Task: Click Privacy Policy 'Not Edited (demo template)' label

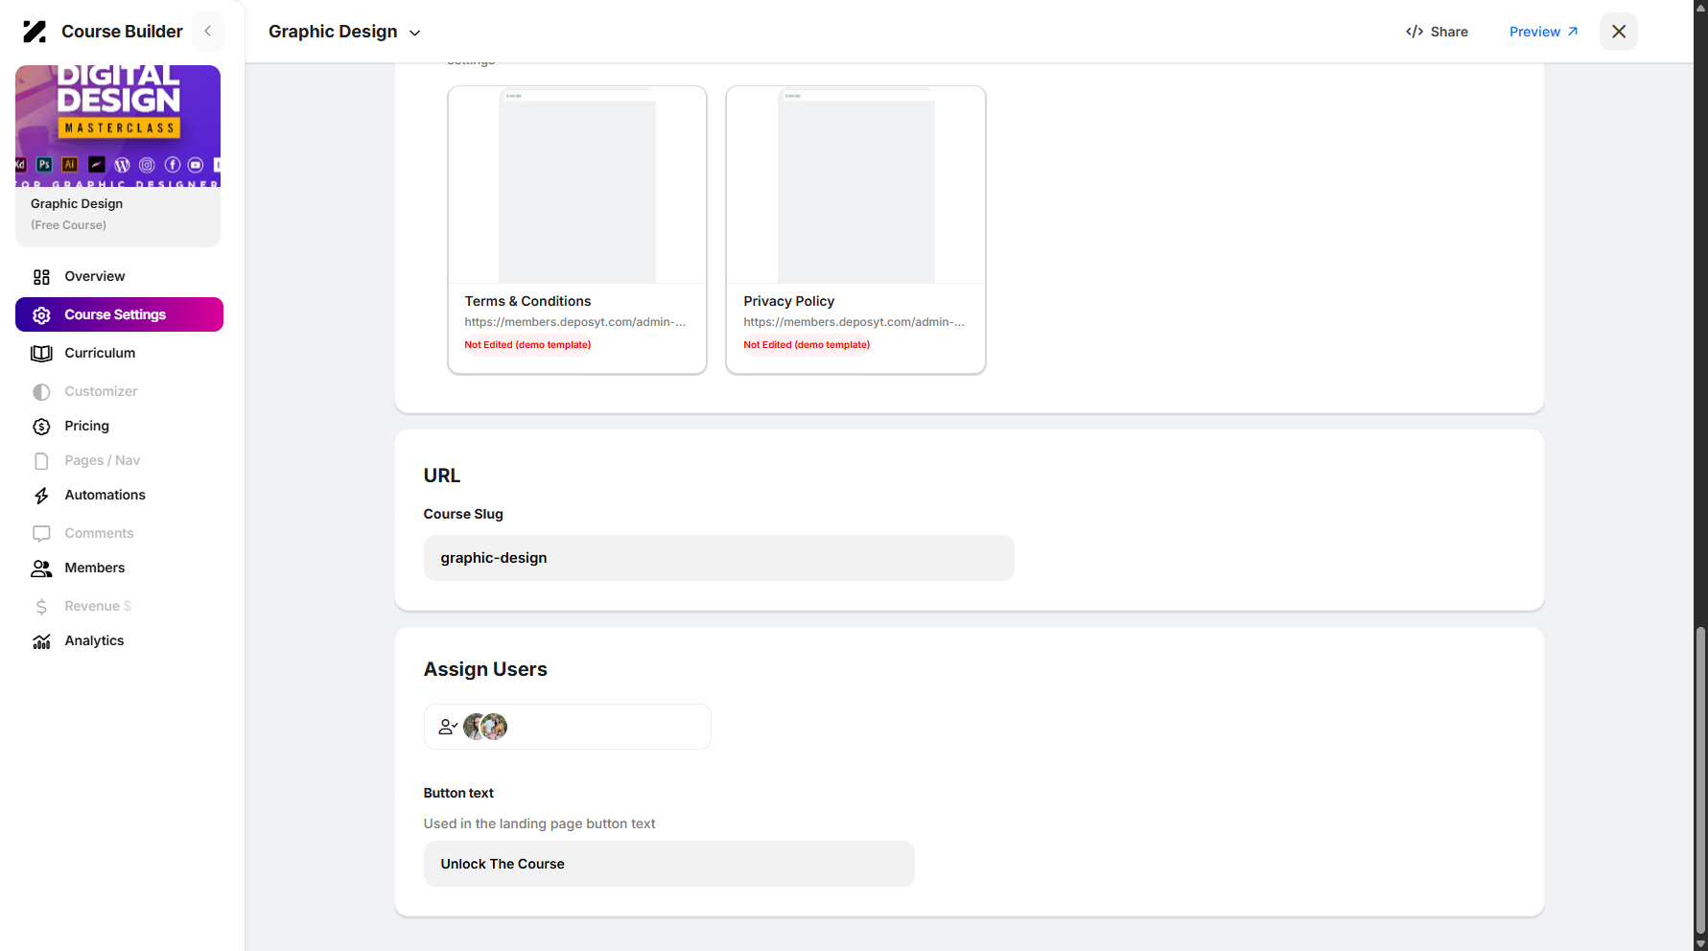Action: point(807,345)
